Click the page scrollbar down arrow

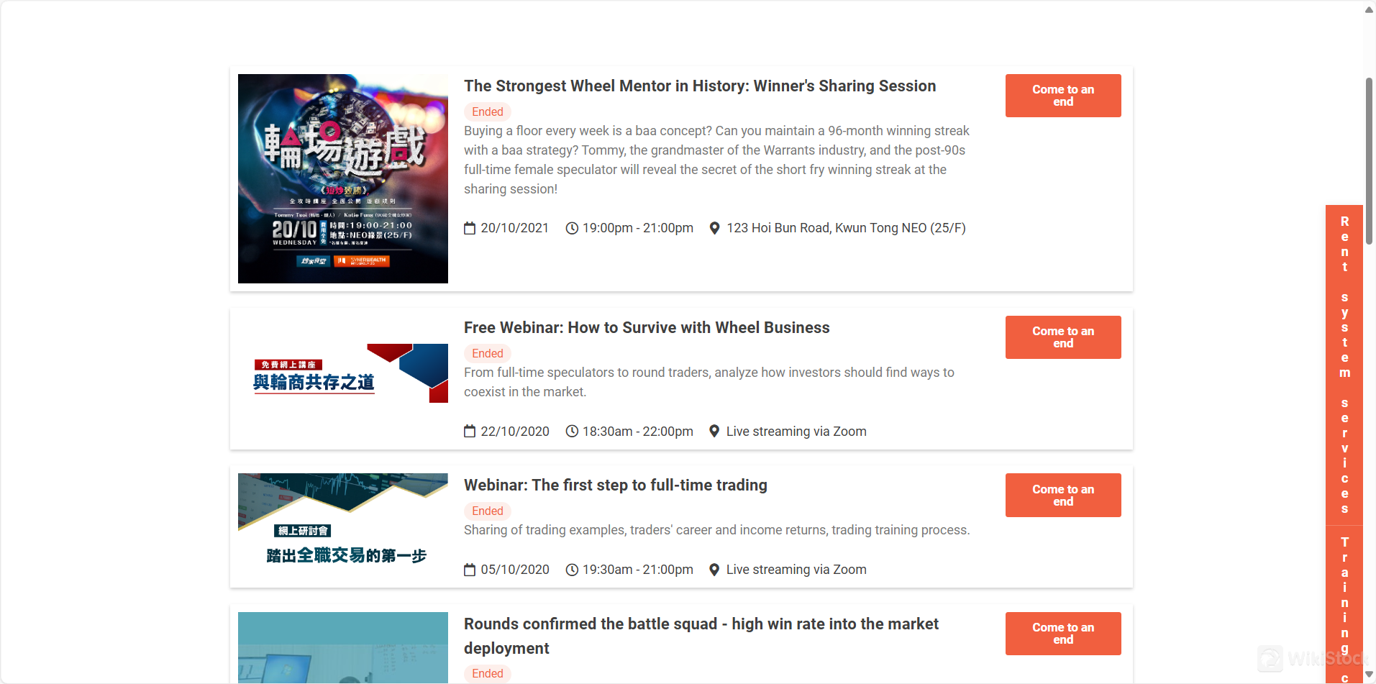click(x=1370, y=675)
